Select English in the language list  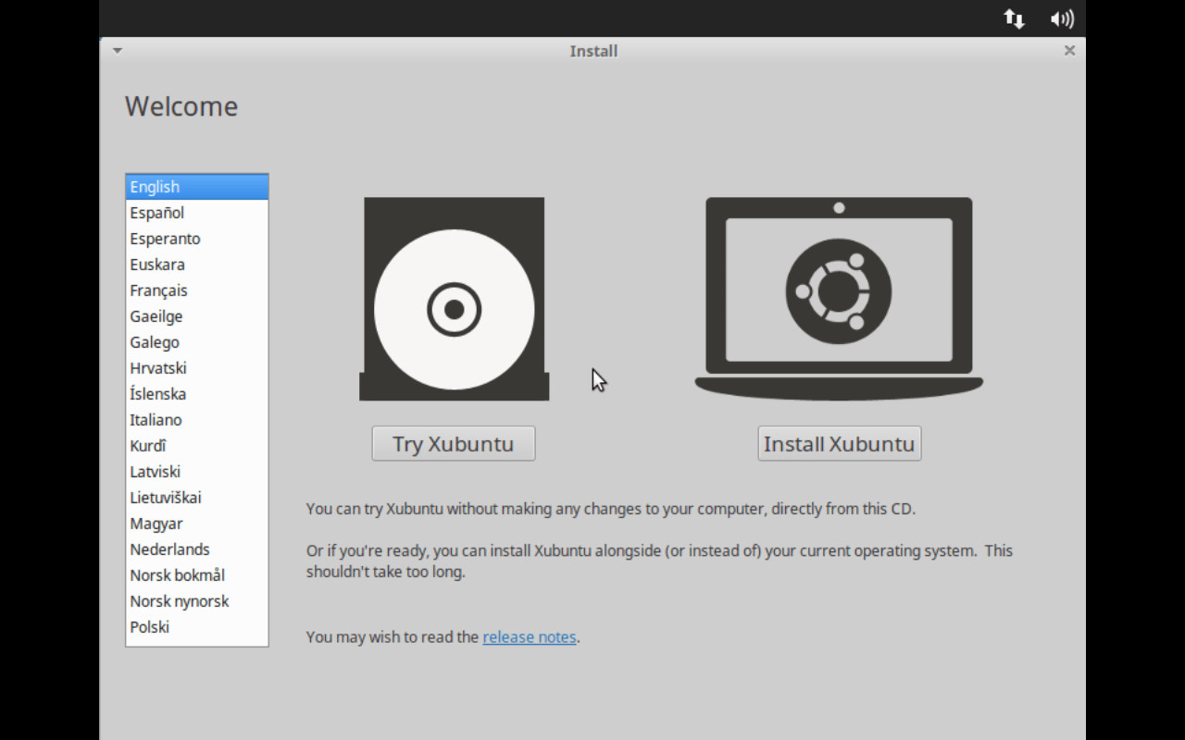[197, 187]
